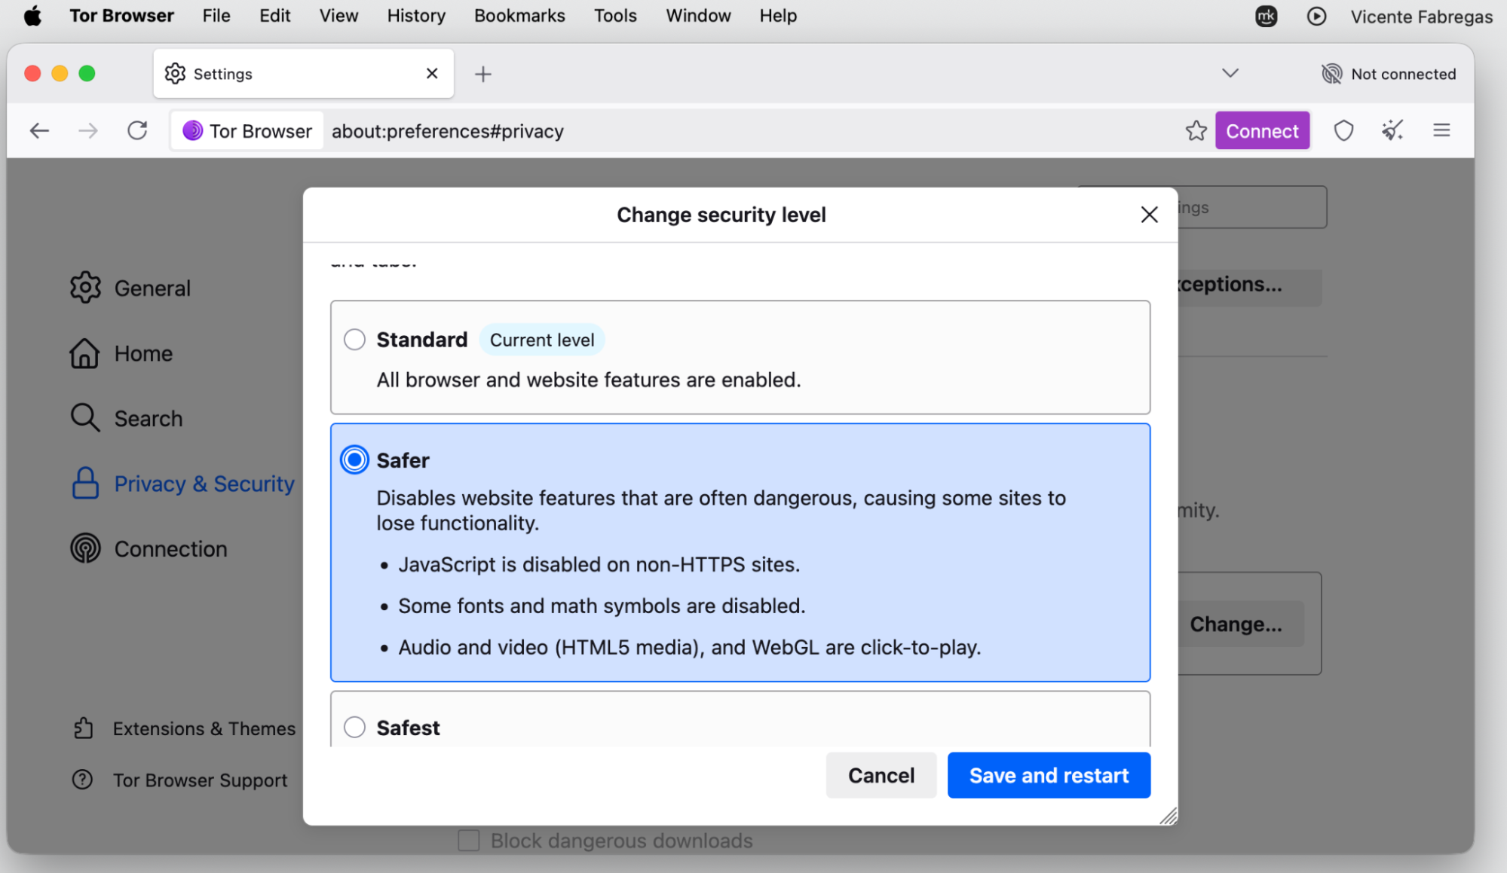Open the Edit menu

[275, 16]
